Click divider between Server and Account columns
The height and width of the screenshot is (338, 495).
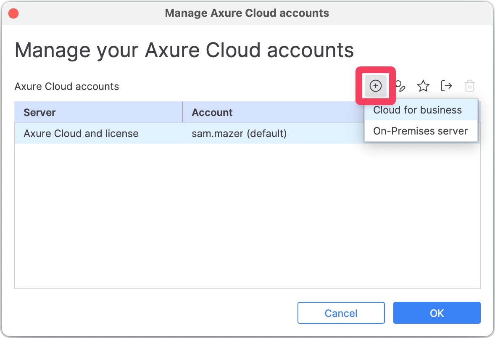[x=183, y=112]
